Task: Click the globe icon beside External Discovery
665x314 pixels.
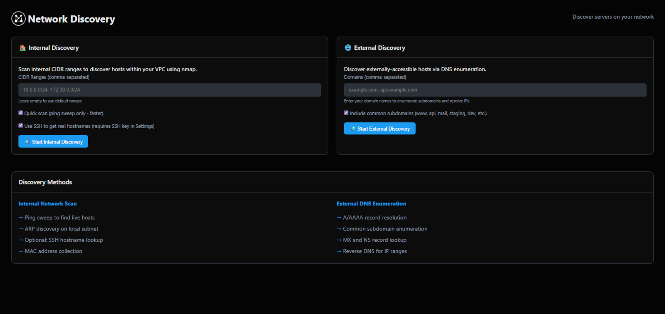Action: click(x=348, y=48)
